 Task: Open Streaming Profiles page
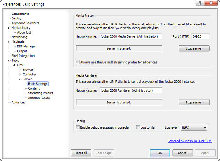41,93
